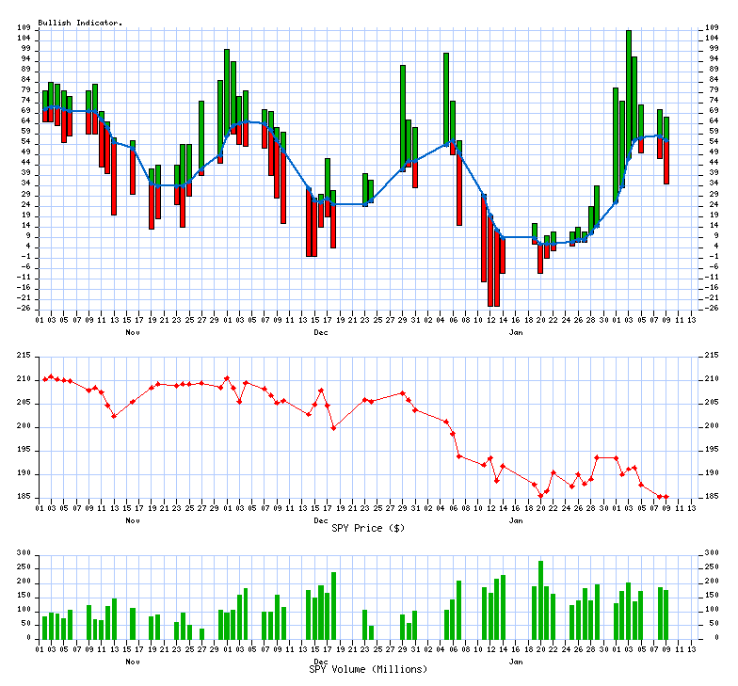Select the last red data point on the SPY price line
Viewport: 738px width, 686px height.
pos(666,497)
